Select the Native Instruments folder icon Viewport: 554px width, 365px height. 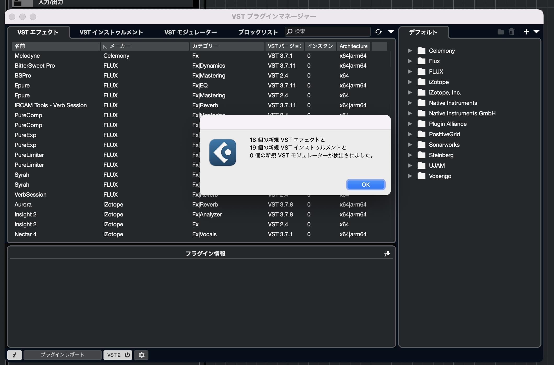[422, 103]
